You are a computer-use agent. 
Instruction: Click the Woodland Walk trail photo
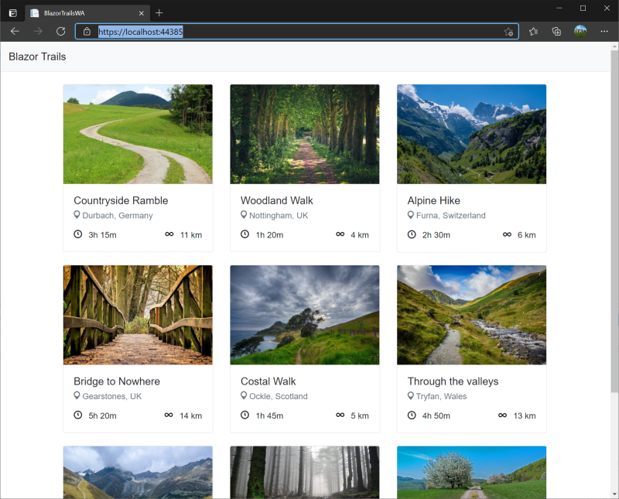tap(305, 134)
